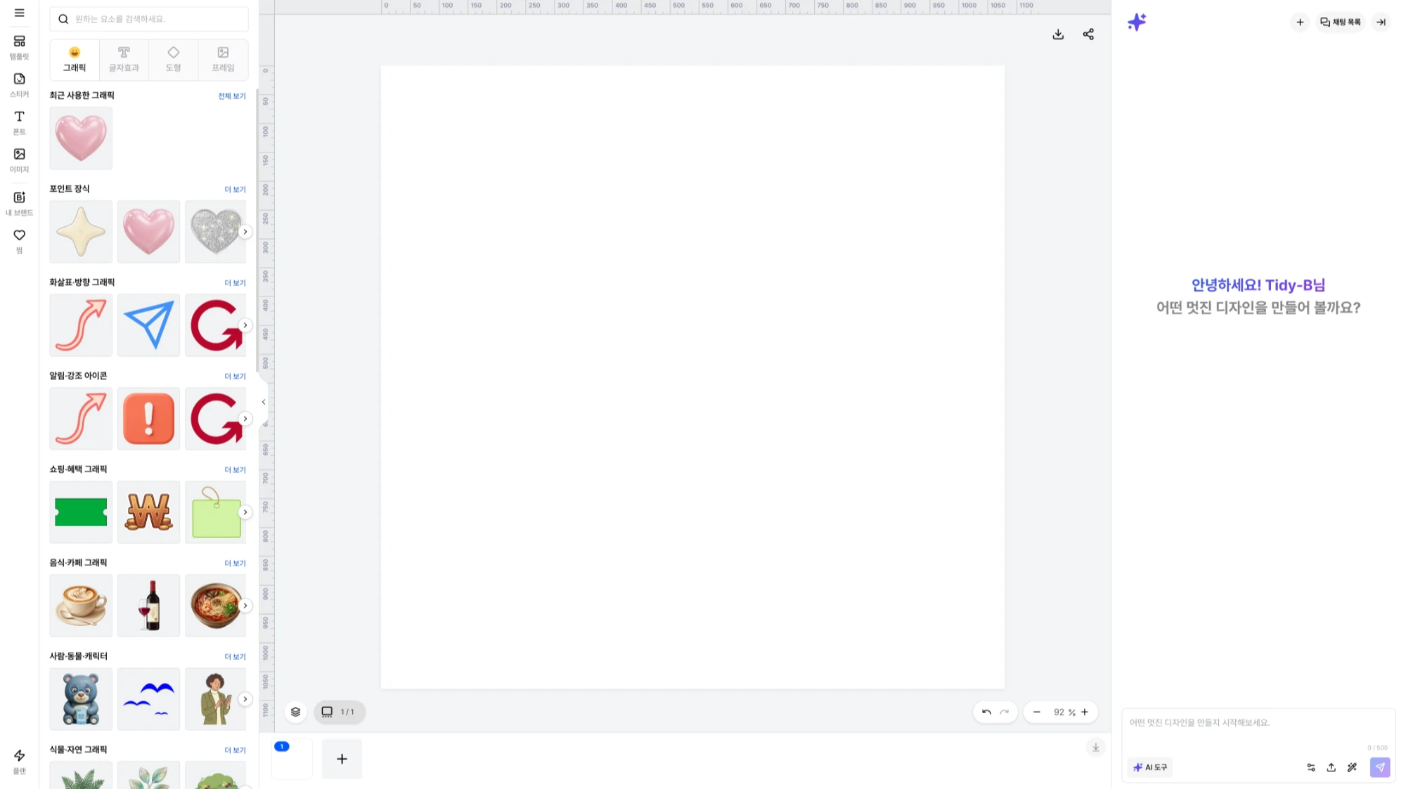Open the favorites heart in sidebar
Image resolution: width=1406 pixels, height=789 pixels.
[x=19, y=241]
